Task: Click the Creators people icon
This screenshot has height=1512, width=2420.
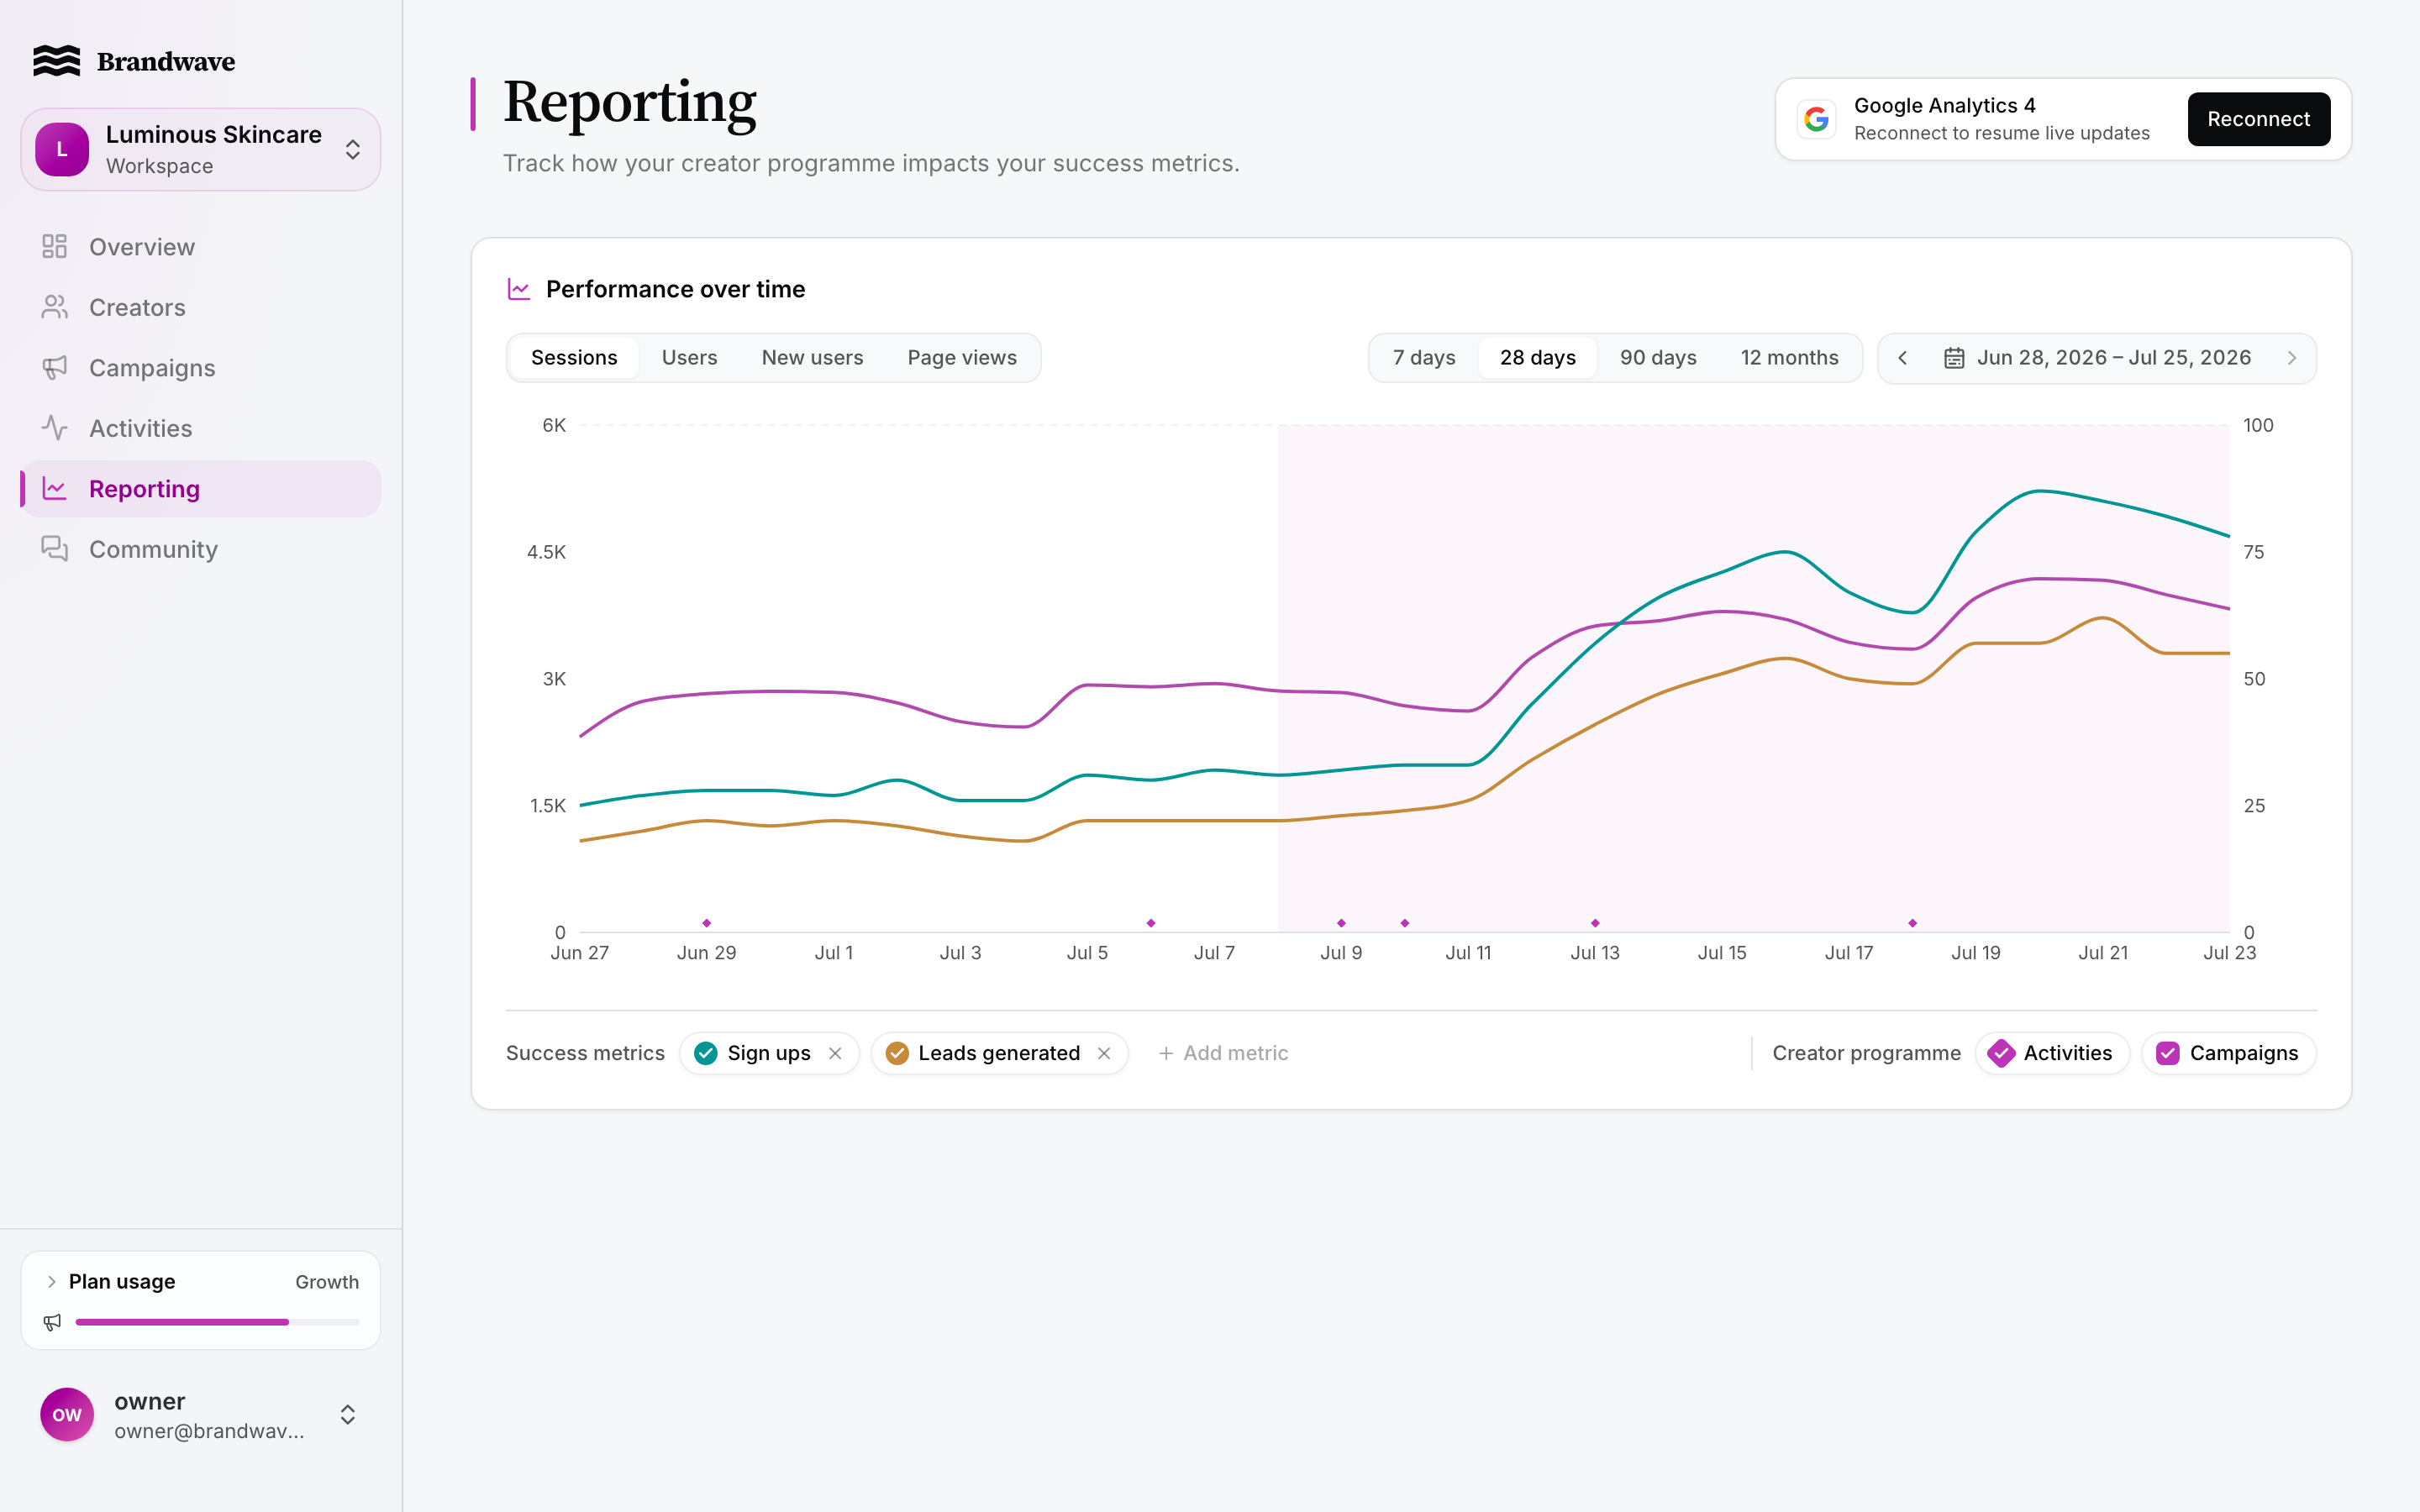Action: pos(54,307)
